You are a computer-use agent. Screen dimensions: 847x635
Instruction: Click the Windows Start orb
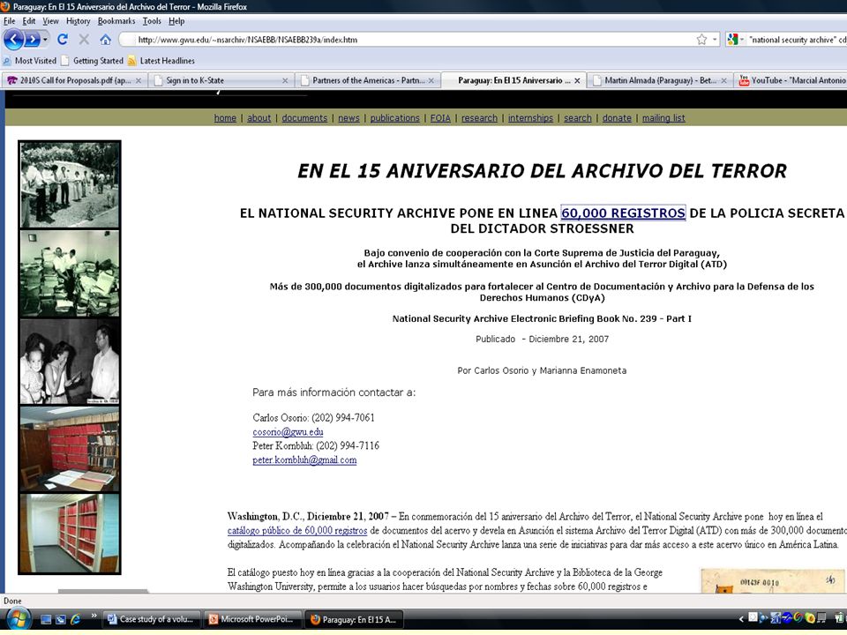tap(18, 620)
